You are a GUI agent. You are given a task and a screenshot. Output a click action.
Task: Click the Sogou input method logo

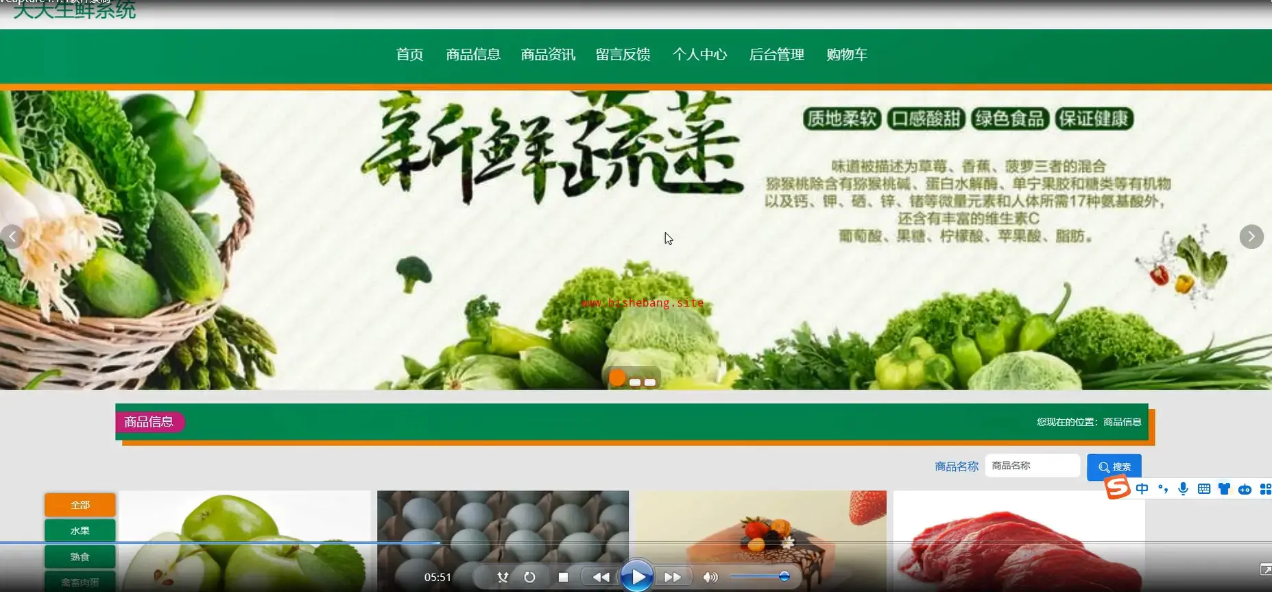click(x=1118, y=488)
